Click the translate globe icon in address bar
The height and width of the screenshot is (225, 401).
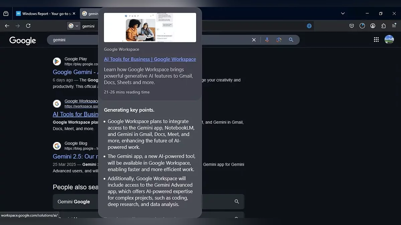(x=309, y=26)
